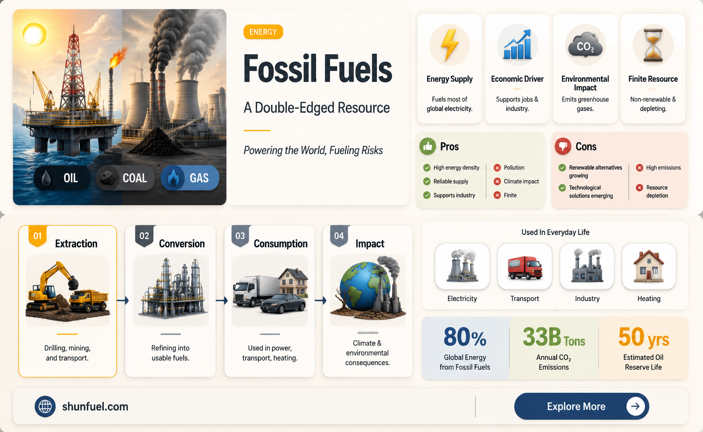
Task: Open the Industry factory tile
Action: point(587,266)
